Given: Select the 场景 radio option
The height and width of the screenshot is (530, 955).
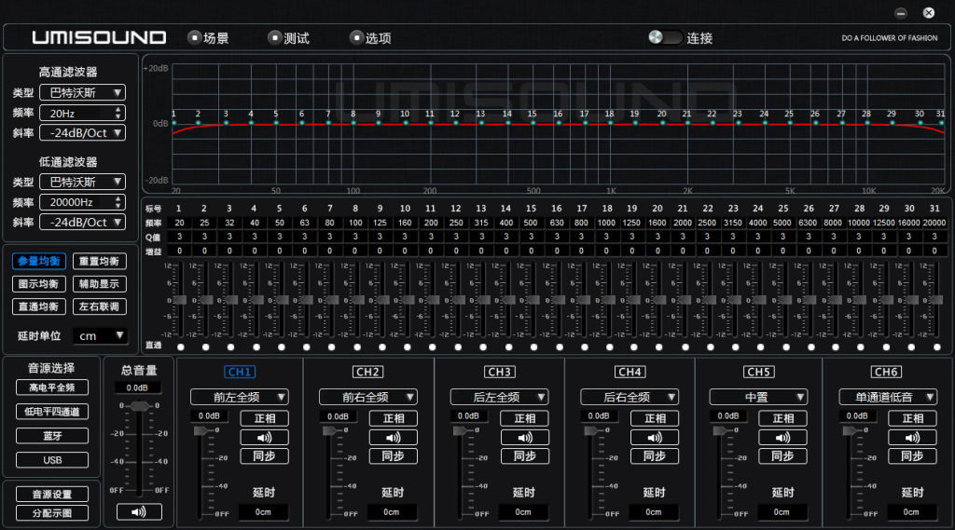Looking at the screenshot, I should (194, 38).
